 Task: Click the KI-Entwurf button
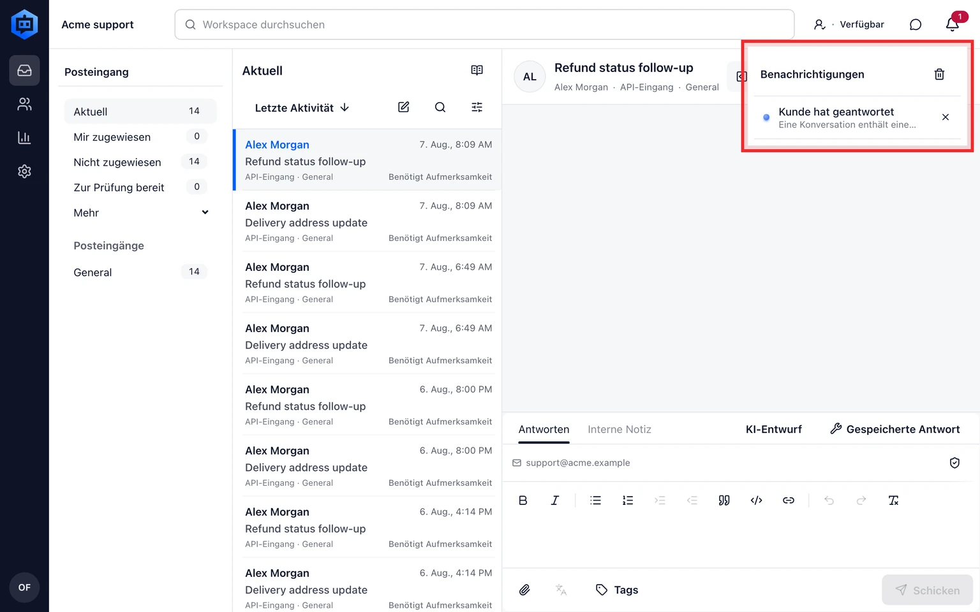click(x=773, y=429)
